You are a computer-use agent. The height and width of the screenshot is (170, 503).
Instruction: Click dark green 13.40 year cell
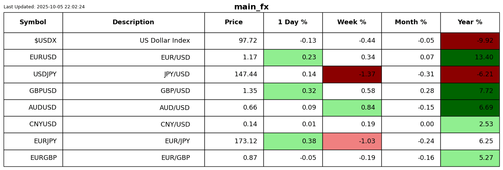(470, 58)
